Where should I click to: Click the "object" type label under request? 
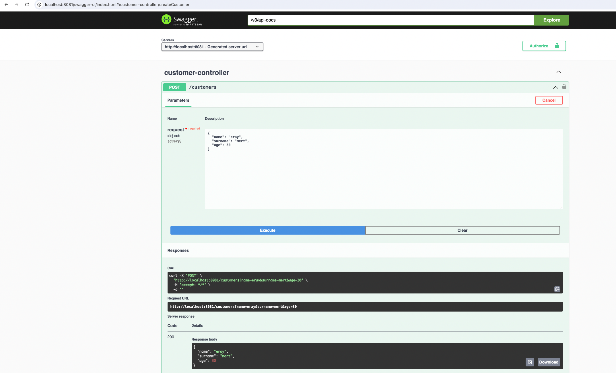point(174,136)
